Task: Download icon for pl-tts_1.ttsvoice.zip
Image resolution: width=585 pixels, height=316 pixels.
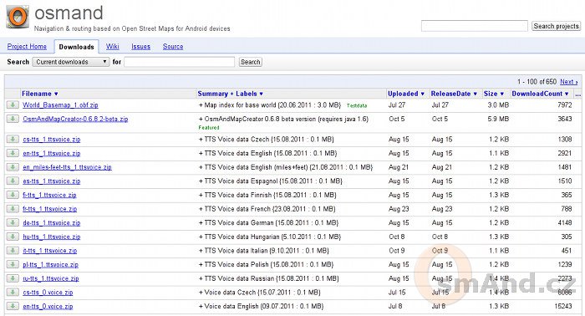Action: coord(13,264)
